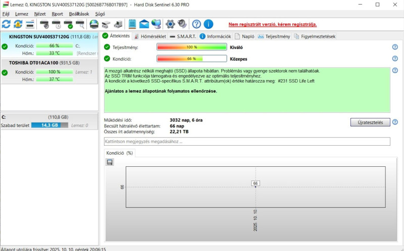This screenshot has width=404, height=251.
Task: Open settings via the gear toolbar icon
Action: (170, 24)
